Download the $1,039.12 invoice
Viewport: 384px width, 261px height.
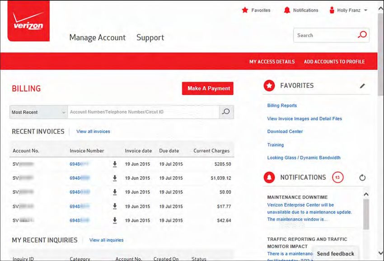coord(115,178)
